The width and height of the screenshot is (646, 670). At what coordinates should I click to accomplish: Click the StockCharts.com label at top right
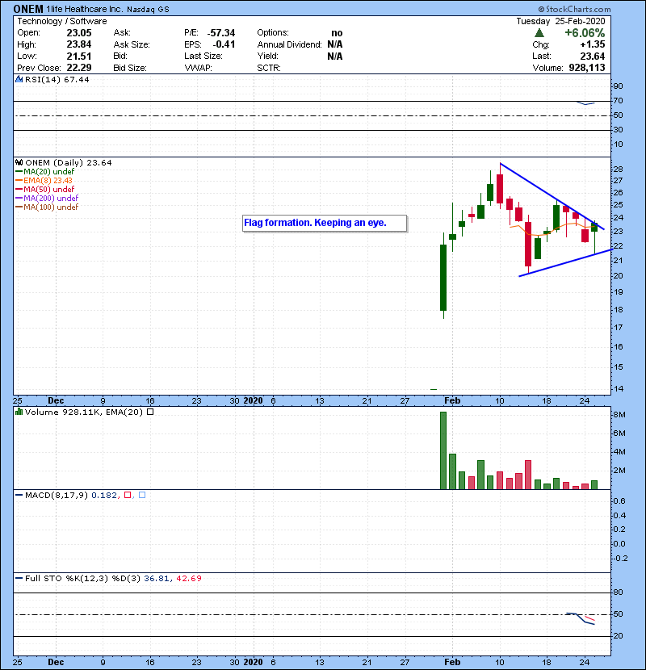coord(575,9)
